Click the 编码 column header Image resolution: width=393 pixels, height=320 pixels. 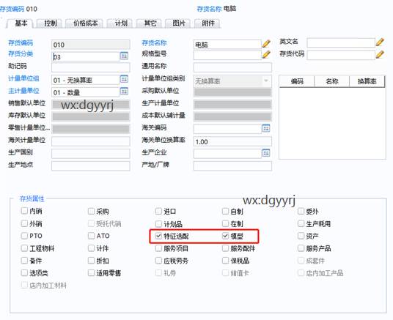point(297,81)
